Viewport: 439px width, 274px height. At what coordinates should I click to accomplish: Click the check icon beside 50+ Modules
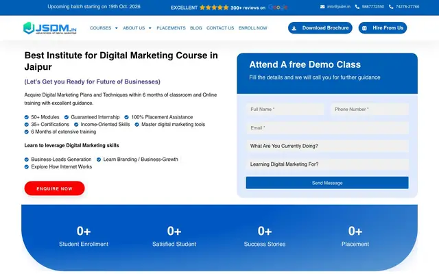[27, 117]
